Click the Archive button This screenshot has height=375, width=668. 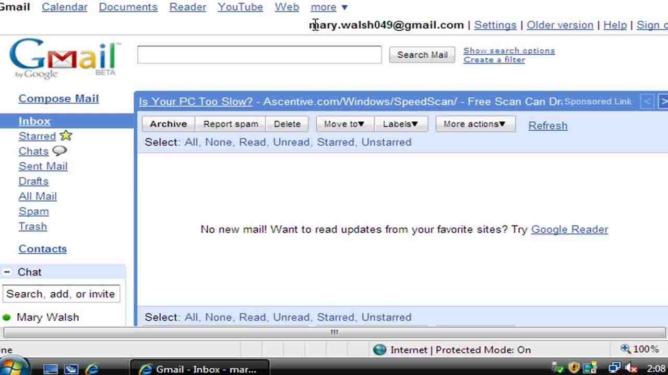[x=168, y=124]
